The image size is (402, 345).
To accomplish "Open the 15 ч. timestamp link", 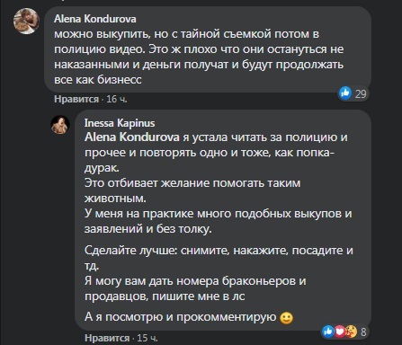I will [x=147, y=338].
